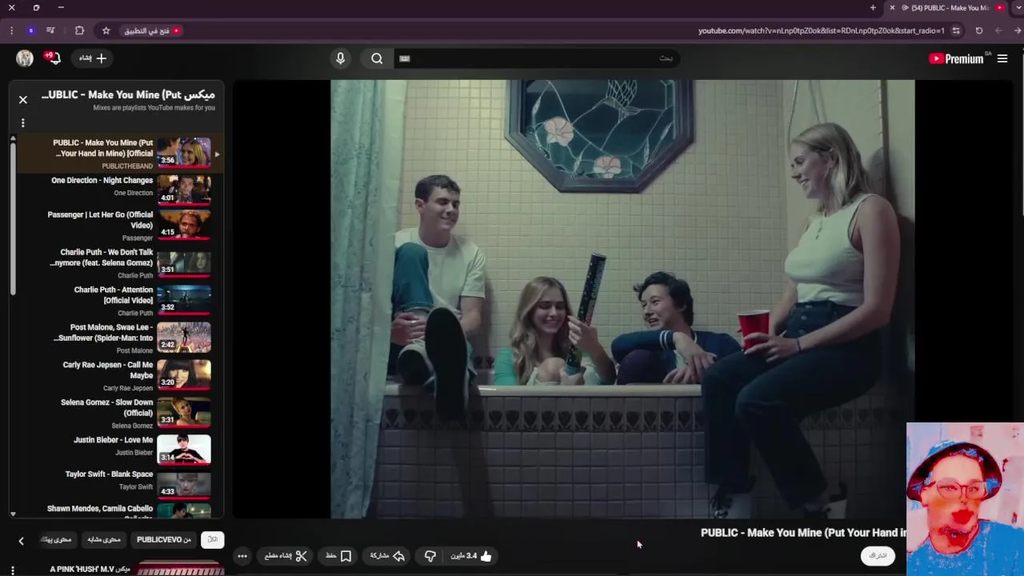The image size is (1024, 576).
Task: Open the Create (إنشاء) button
Action: 93,58
